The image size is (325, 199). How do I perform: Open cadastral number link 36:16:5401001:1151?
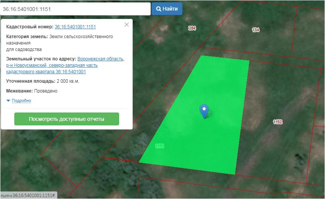click(75, 27)
